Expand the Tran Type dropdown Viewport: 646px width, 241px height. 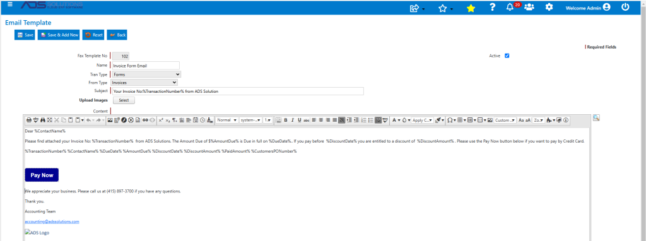pos(146,74)
